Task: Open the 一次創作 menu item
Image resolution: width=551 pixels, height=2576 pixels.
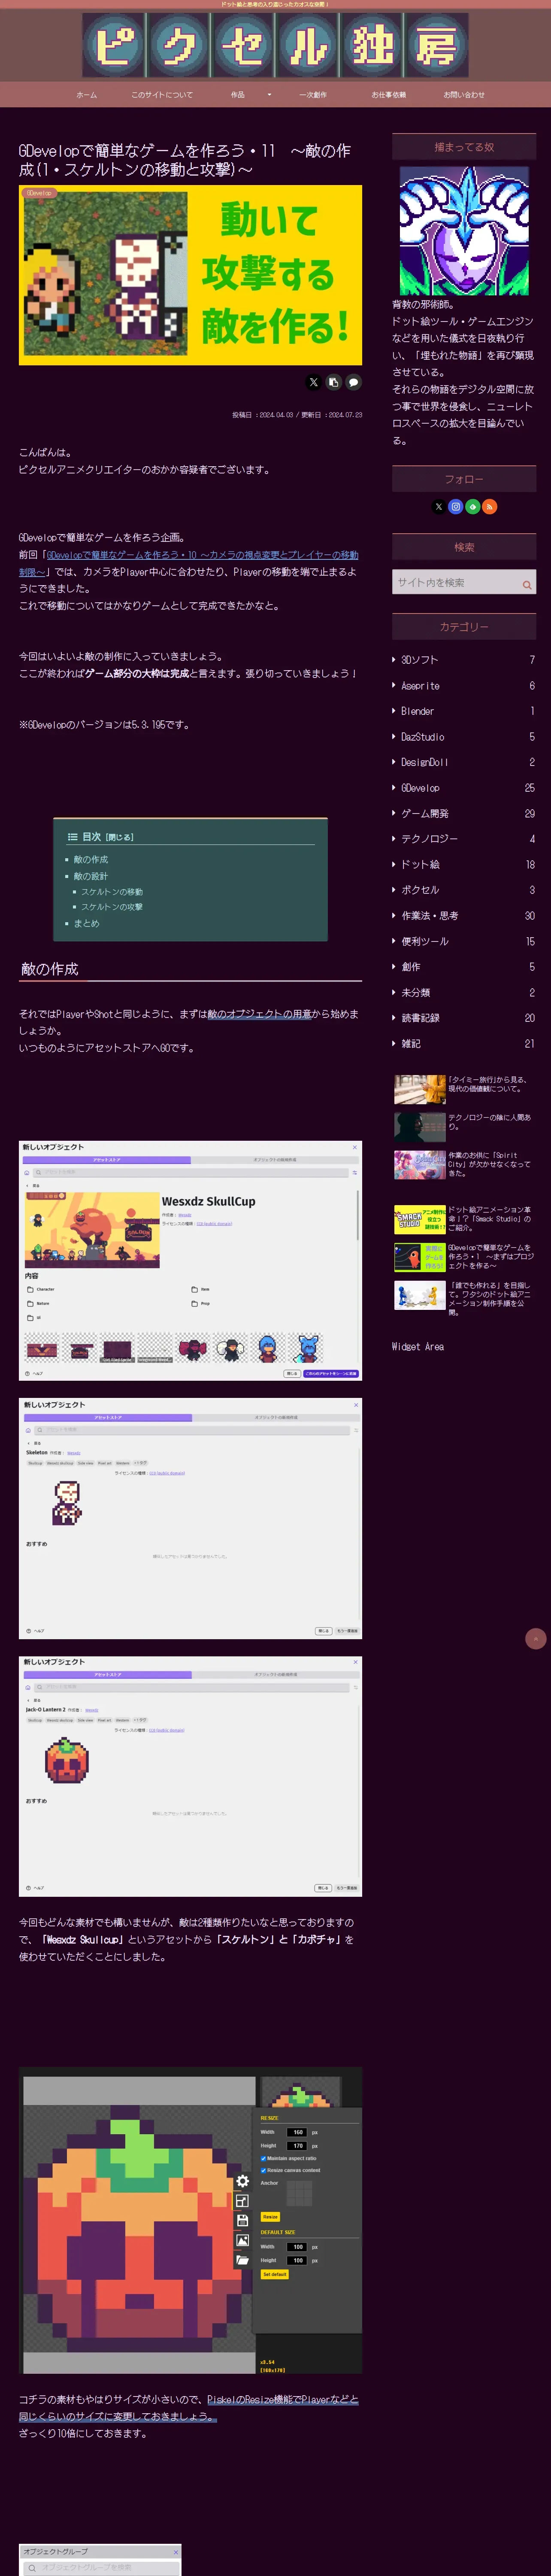Action: 313,95
